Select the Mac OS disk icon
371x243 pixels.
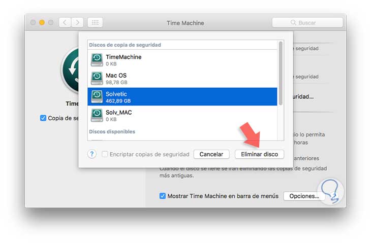click(97, 78)
